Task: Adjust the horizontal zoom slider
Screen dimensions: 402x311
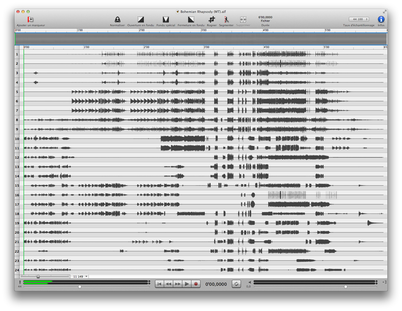Action: click(38, 276)
